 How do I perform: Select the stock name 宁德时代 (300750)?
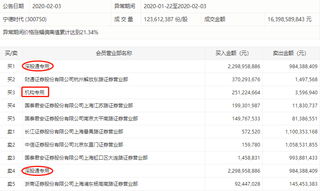click(x=25, y=19)
